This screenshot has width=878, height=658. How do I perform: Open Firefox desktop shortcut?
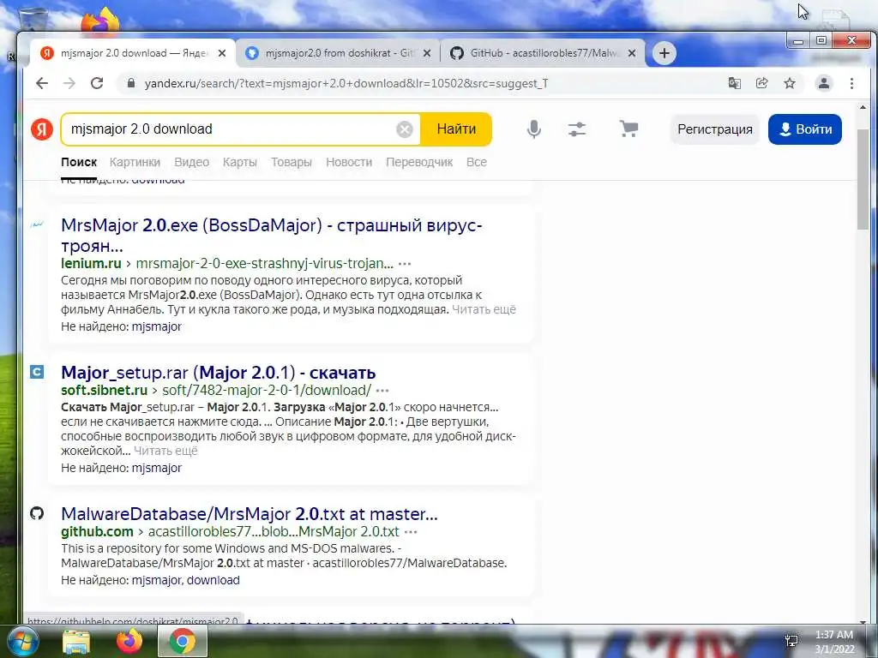pos(100,21)
